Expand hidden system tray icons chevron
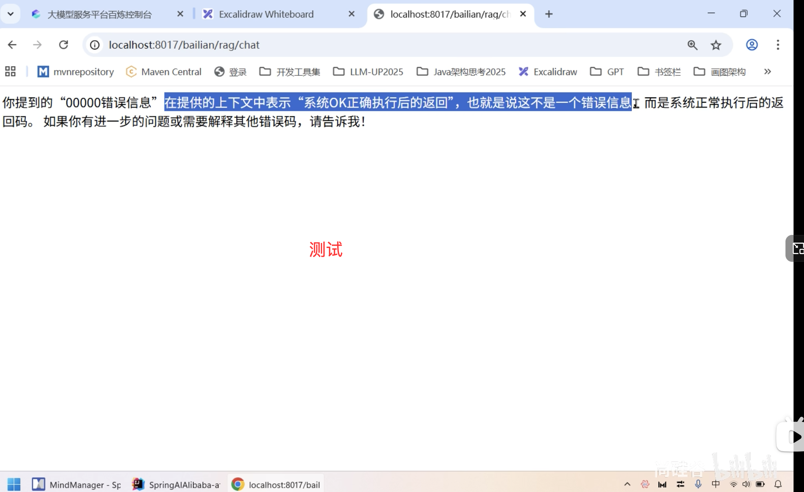 click(x=627, y=484)
